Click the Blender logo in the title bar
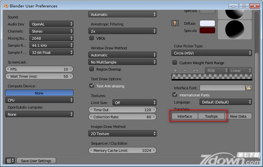This screenshot has width=263, height=167. click(x=6, y=6)
